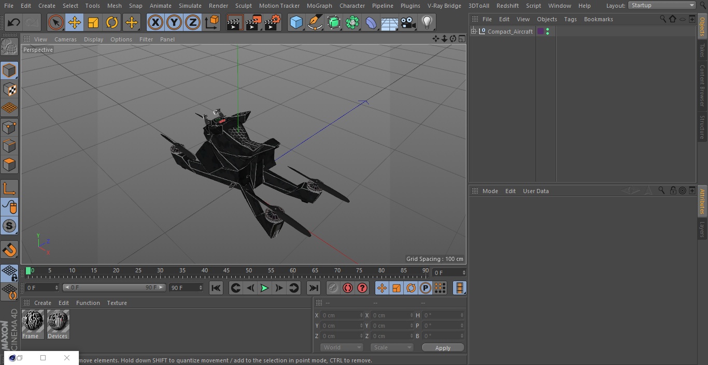Screen dimensions: 708x365
Task: Toggle Z axis lock
Action: pos(192,22)
